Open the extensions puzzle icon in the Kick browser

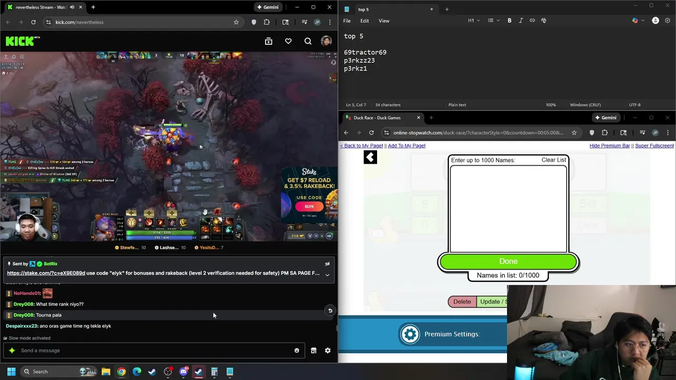(x=267, y=22)
